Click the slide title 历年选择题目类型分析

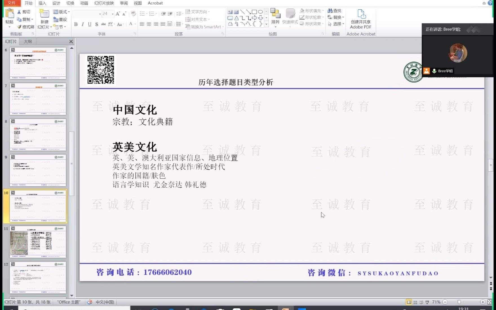pyautogui.click(x=236, y=82)
